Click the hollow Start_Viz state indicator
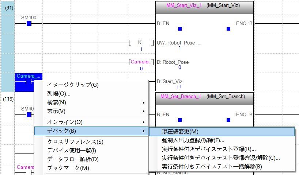299x175 pixels. [x=179, y=87]
